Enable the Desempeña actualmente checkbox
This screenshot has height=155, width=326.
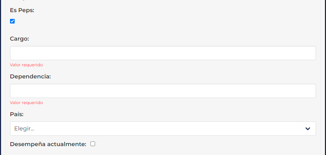[93, 144]
